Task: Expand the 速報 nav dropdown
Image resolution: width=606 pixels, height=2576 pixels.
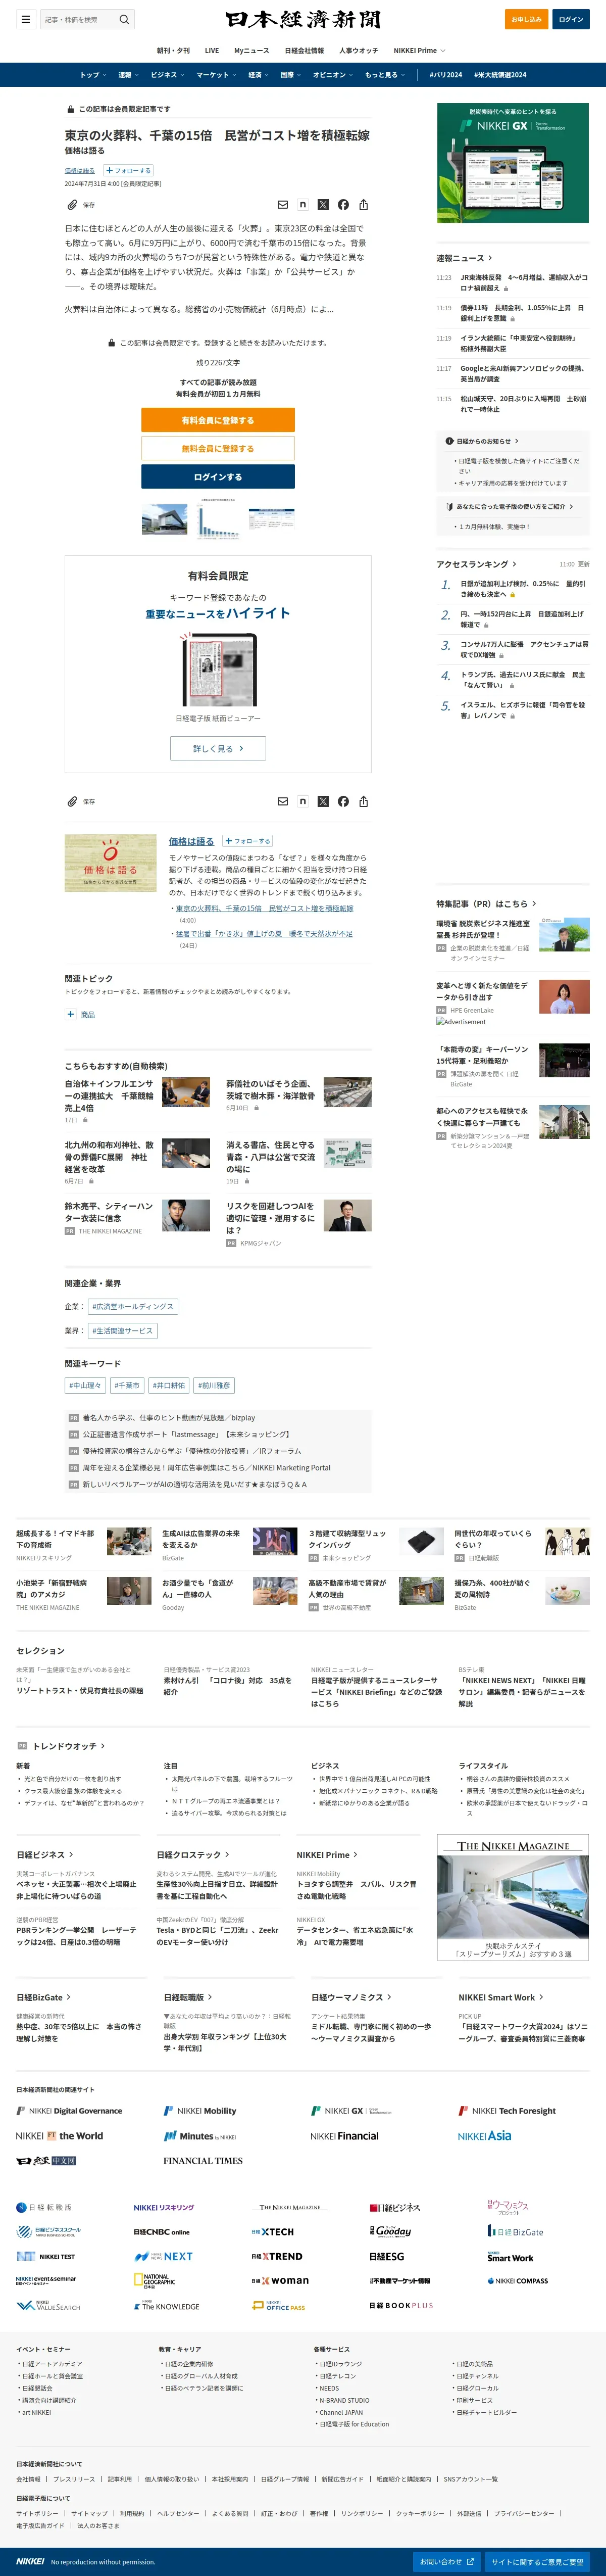Action: (x=128, y=75)
